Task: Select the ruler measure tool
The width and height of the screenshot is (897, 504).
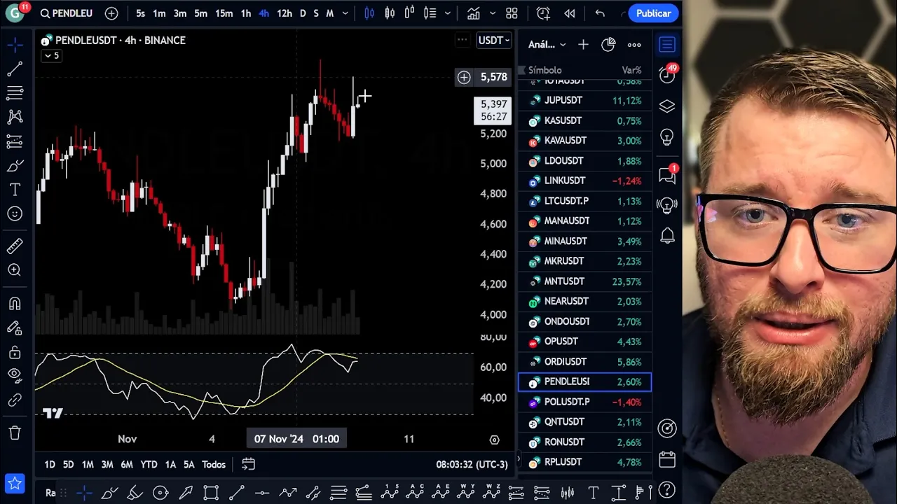Action: pos(15,246)
